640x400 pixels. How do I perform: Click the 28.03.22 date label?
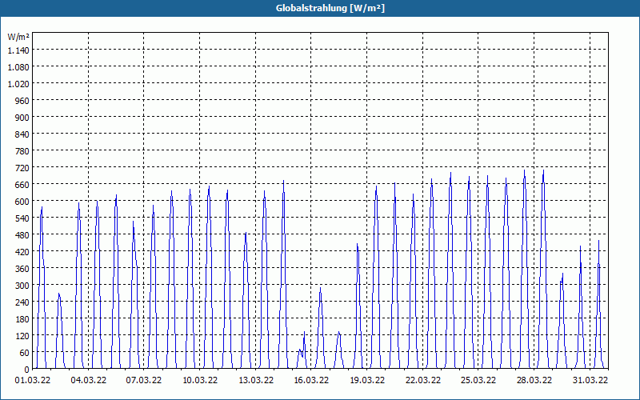[x=534, y=381]
